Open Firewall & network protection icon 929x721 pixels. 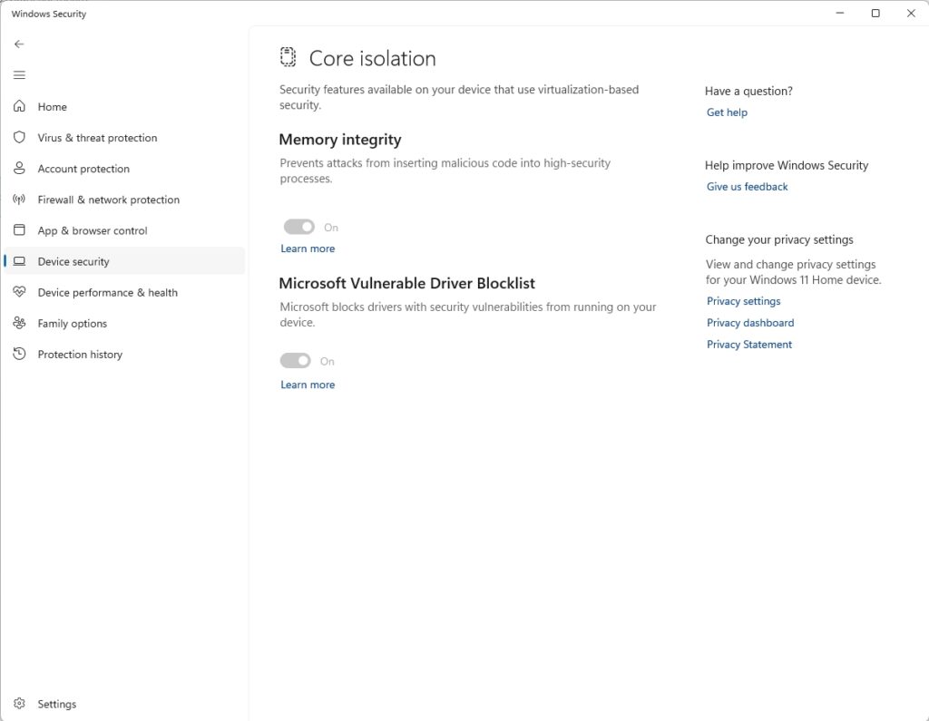(19, 200)
